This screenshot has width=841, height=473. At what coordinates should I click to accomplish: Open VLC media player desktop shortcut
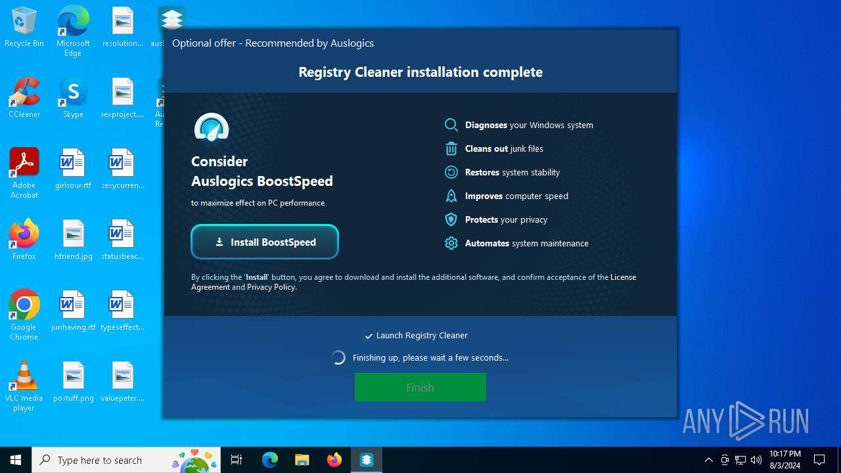pyautogui.click(x=24, y=386)
